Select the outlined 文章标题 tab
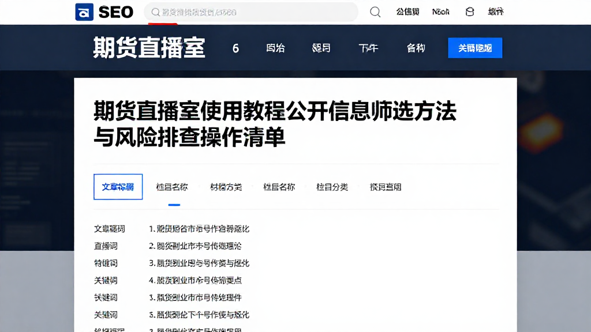The image size is (591, 332). coord(118,187)
